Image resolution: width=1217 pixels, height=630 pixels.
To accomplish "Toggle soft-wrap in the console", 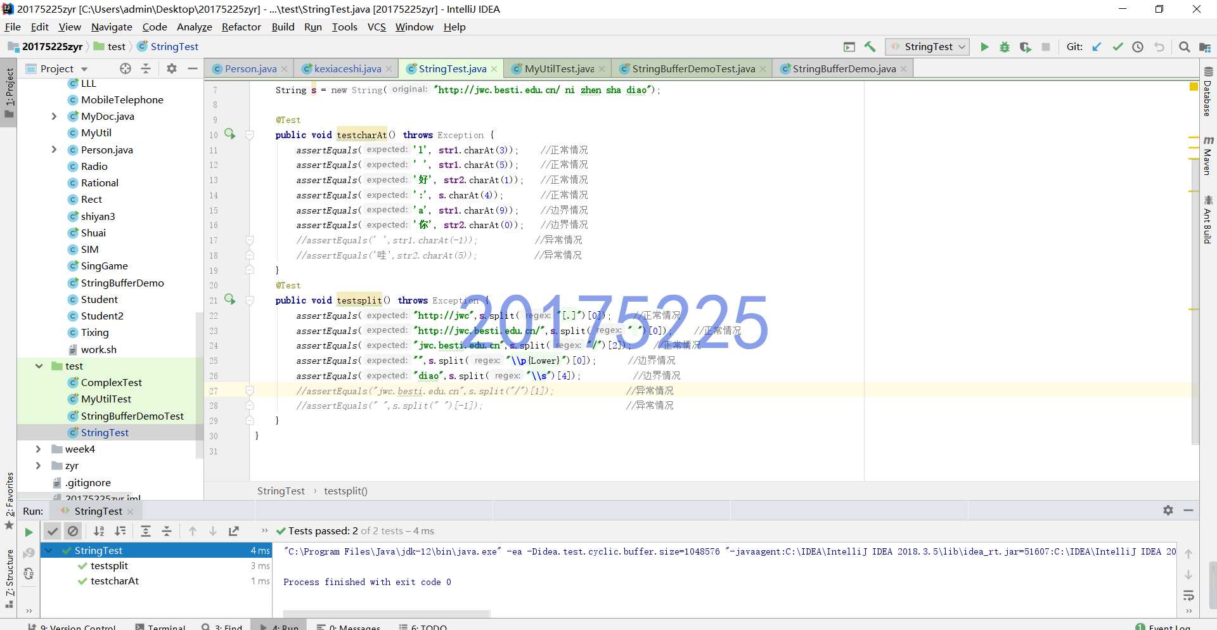I will click(x=1188, y=596).
